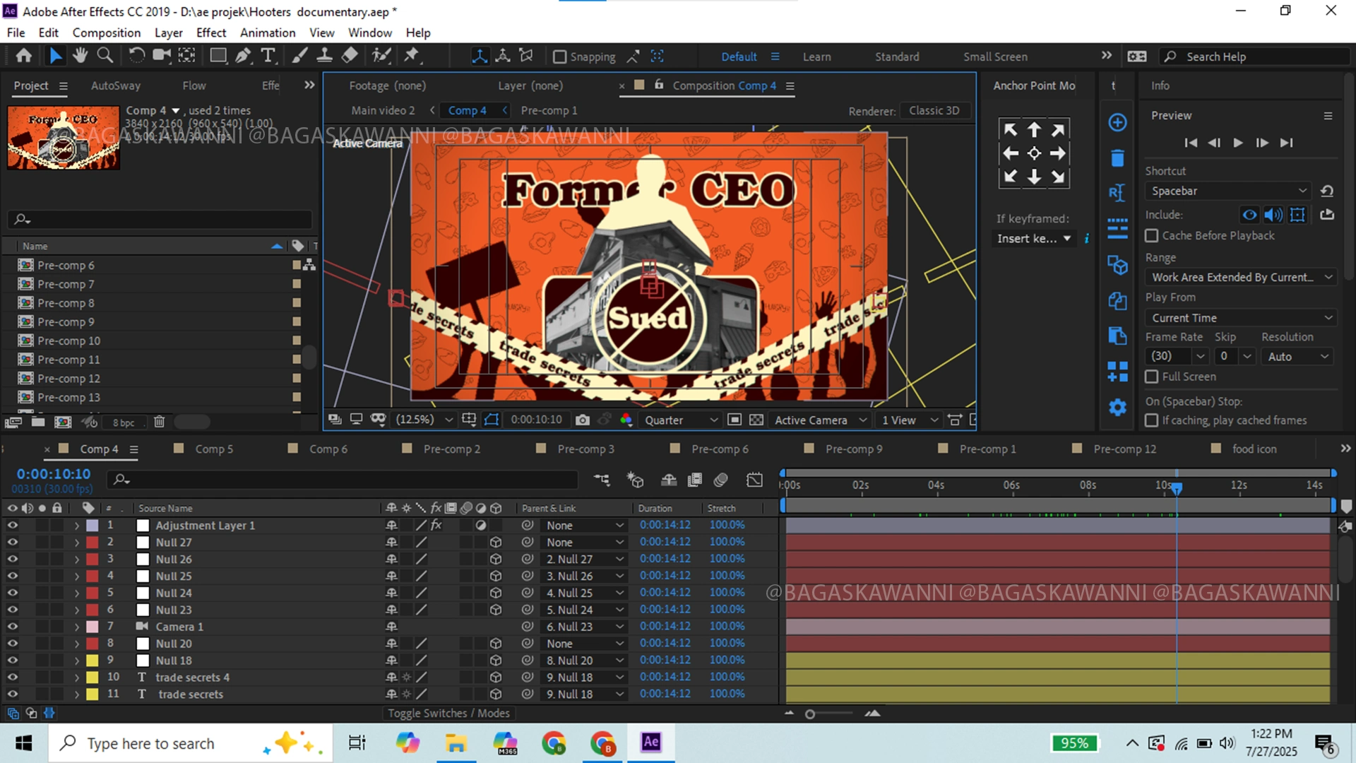The height and width of the screenshot is (763, 1356).
Task: Enable the Full Screen checkbox
Action: pos(1152,377)
